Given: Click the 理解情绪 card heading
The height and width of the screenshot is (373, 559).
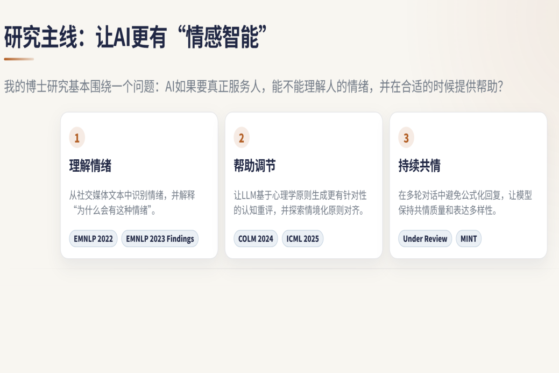Looking at the screenshot, I should coord(90,166).
